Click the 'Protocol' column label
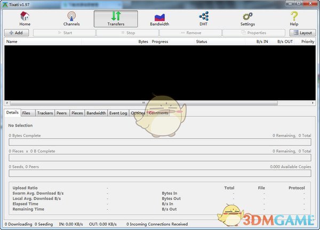The image size is (320, 230). pyautogui.click(x=297, y=188)
